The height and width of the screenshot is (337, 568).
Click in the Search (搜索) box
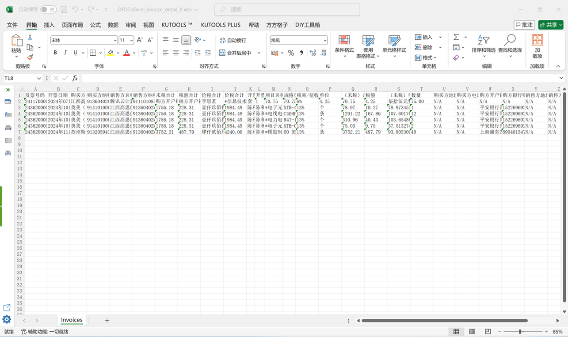pyautogui.click(x=287, y=9)
